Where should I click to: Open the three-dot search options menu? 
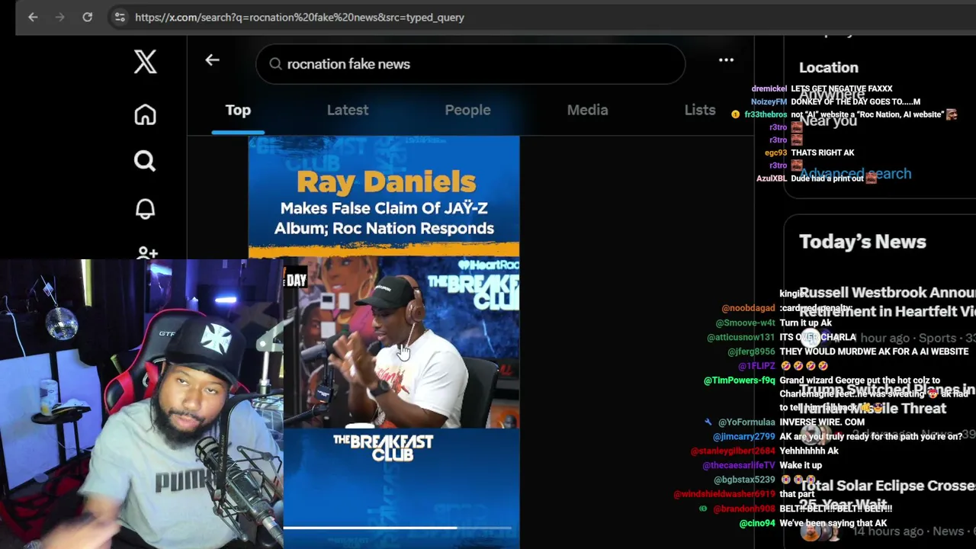point(726,59)
